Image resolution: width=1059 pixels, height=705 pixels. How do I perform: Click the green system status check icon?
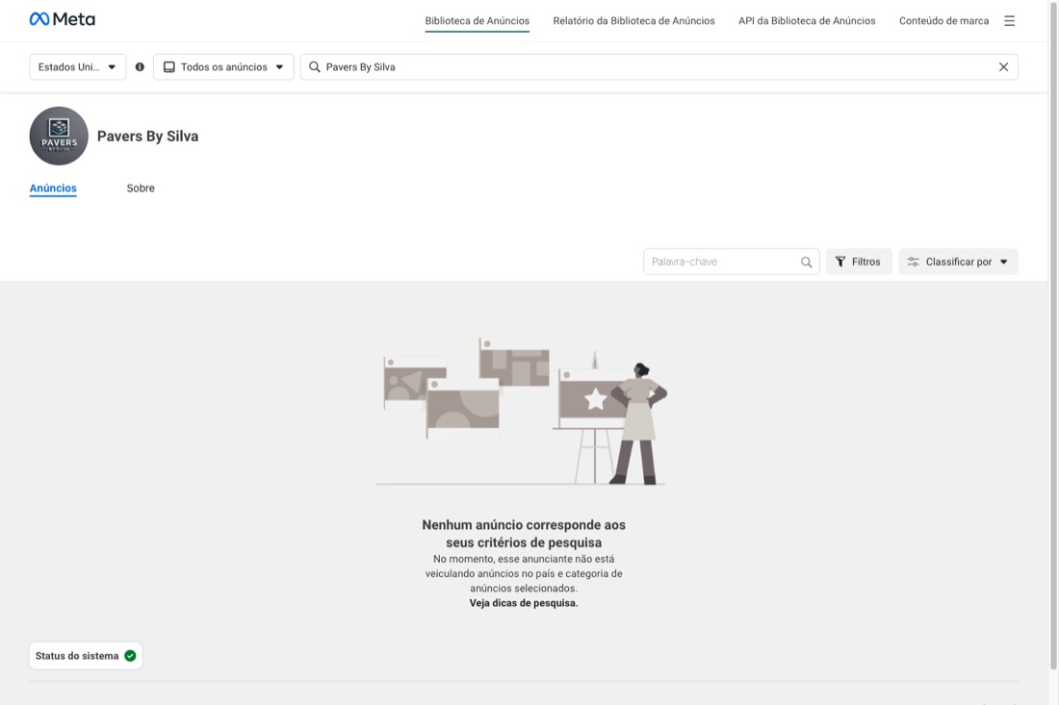point(130,656)
